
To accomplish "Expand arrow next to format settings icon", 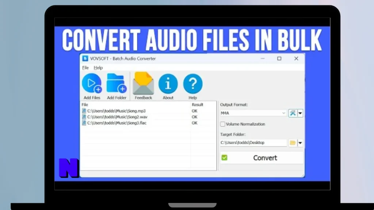I will click(300, 113).
